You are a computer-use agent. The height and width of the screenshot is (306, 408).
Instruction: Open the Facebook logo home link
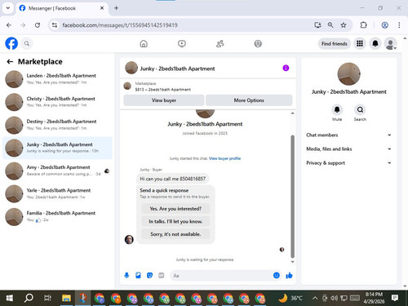click(11, 43)
